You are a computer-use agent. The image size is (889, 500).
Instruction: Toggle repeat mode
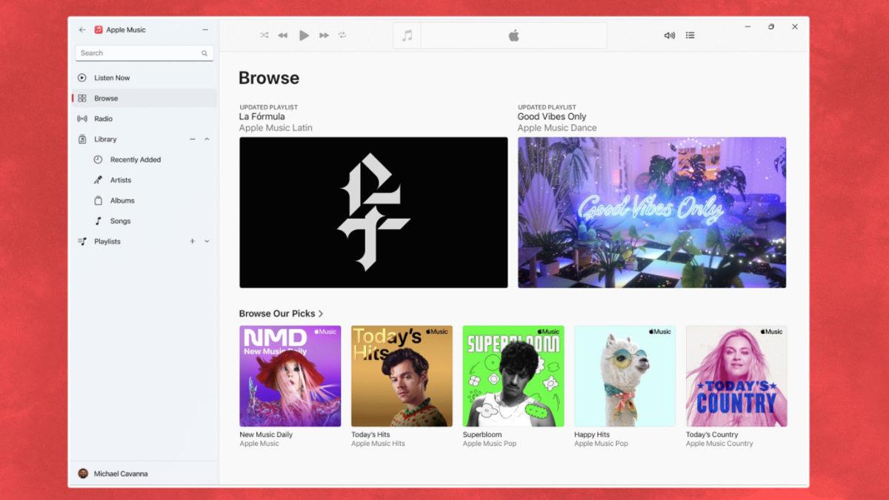[342, 34]
